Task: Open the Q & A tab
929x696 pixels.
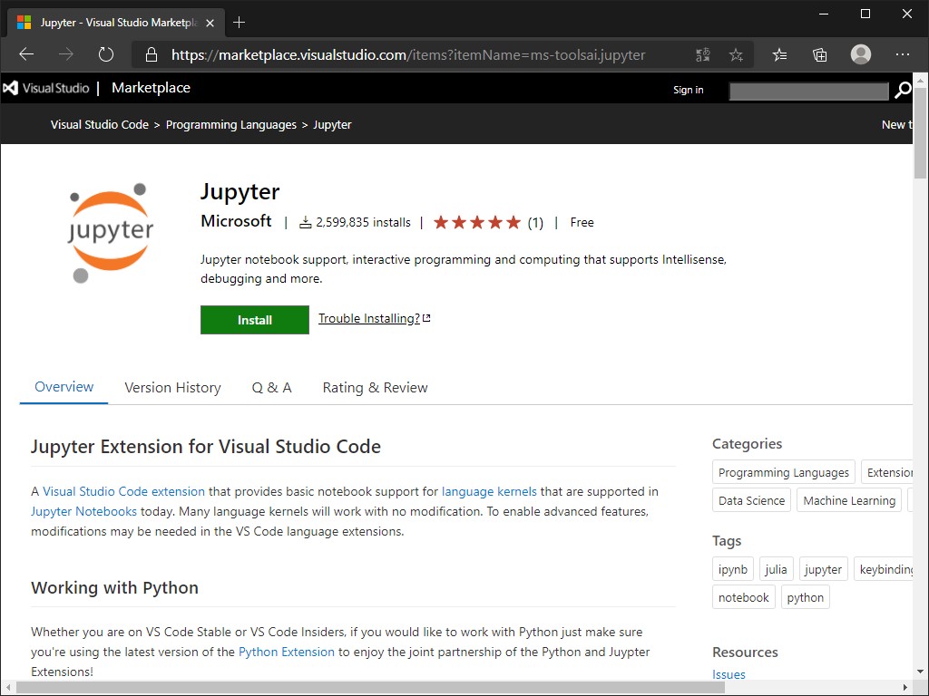Action: pyautogui.click(x=271, y=387)
